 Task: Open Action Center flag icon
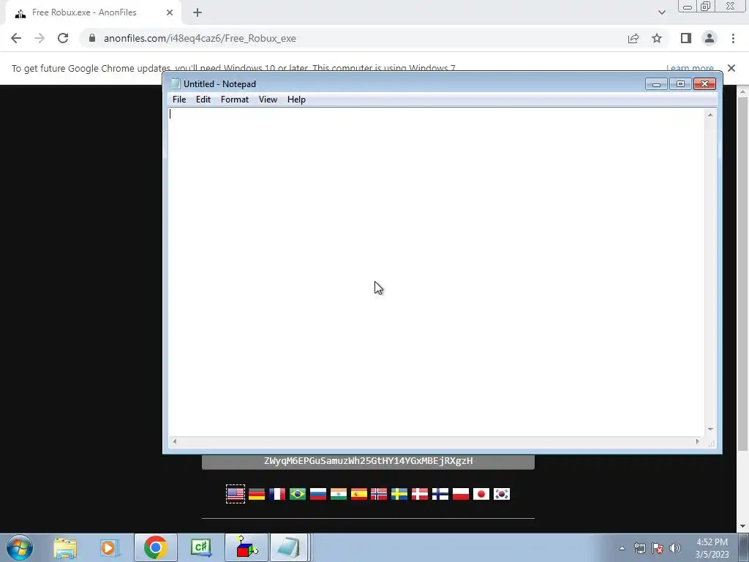[x=658, y=548]
